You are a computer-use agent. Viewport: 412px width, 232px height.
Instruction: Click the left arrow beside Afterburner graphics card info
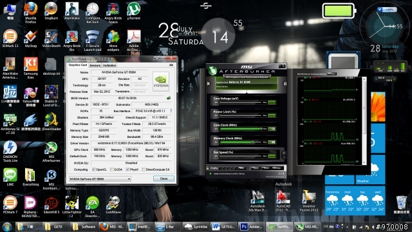[x=209, y=84]
